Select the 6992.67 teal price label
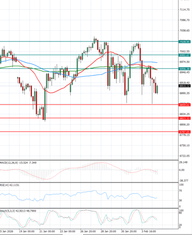 185,55
